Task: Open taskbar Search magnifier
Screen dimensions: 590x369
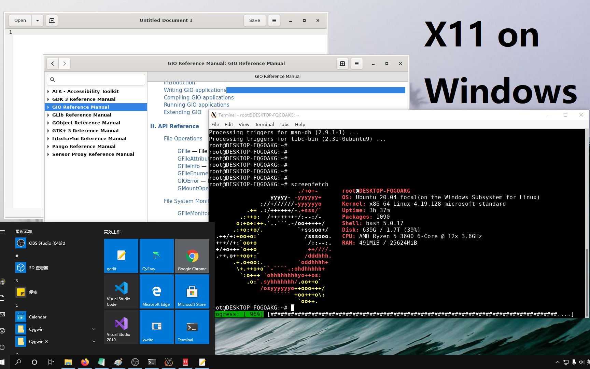Action: 18,362
